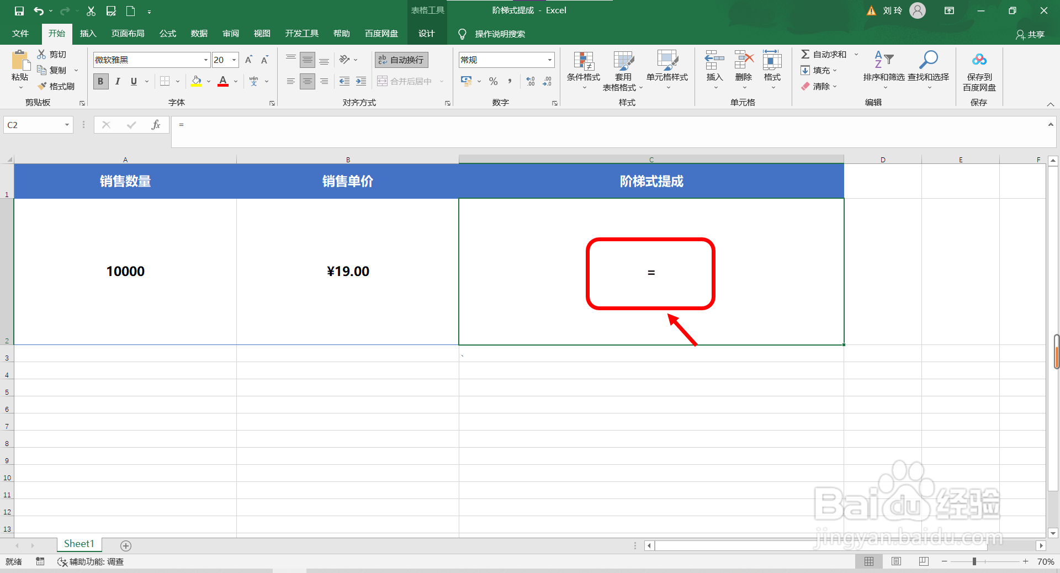1060x573 pixels.
Task: Open the font size dropdown
Action: coord(234,60)
